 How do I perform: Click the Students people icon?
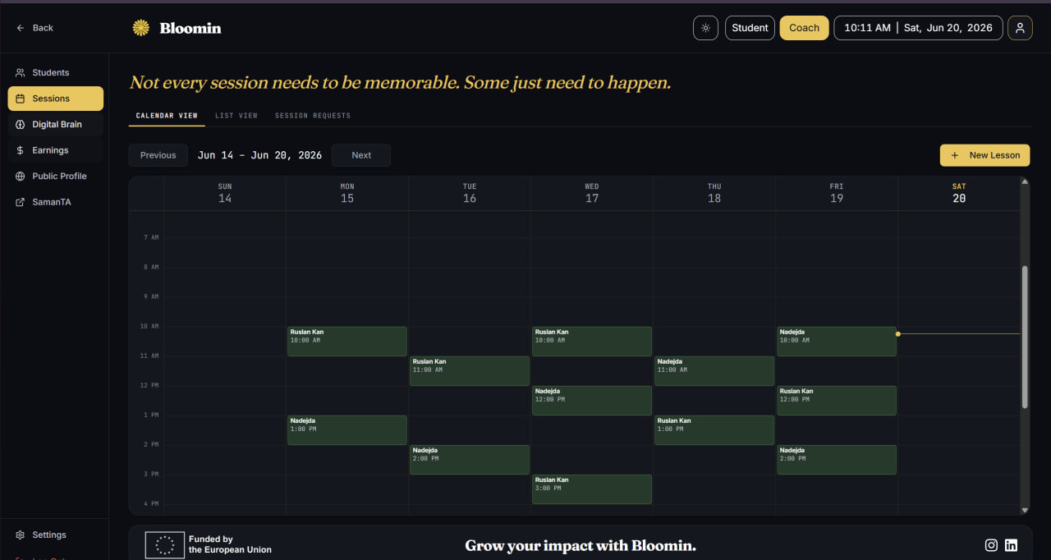point(21,73)
